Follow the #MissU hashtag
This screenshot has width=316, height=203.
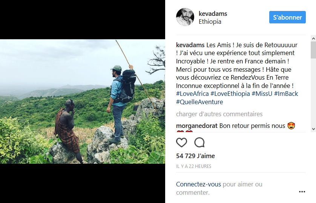point(262,94)
